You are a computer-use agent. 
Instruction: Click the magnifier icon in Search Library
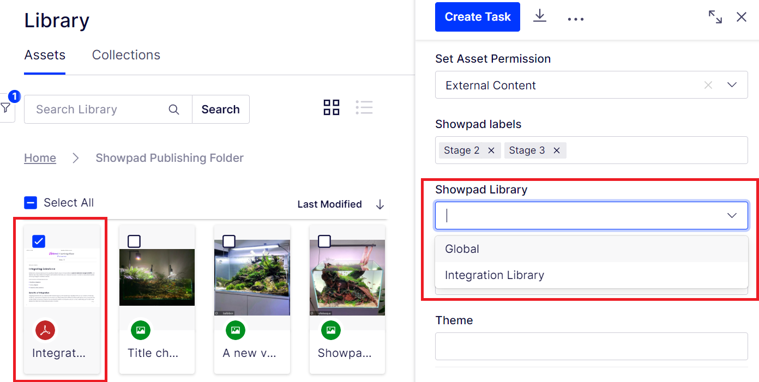pos(174,110)
